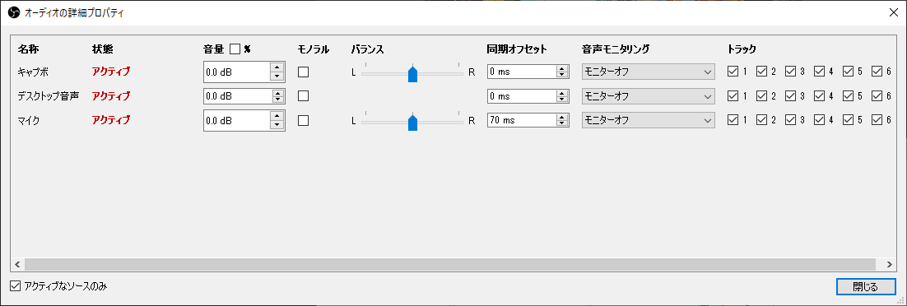Click the 閉じる button
Screen dimensions: 907x306
(865, 287)
